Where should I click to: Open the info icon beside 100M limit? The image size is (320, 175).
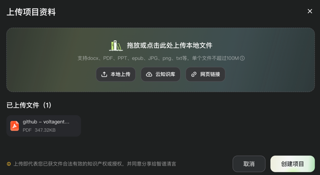tap(242, 58)
